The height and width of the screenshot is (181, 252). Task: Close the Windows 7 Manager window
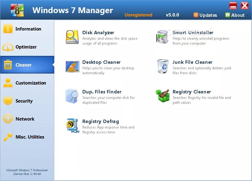(x=245, y=5)
